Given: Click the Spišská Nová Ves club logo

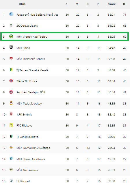Looking at the screenshot, I should (11, 14).
